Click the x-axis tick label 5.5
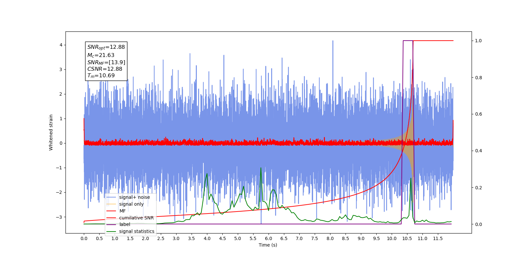Screen dimensions: 524x262 click(253, 238)
